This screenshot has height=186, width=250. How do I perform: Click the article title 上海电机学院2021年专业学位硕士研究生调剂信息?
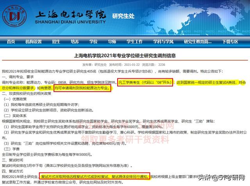125,56
